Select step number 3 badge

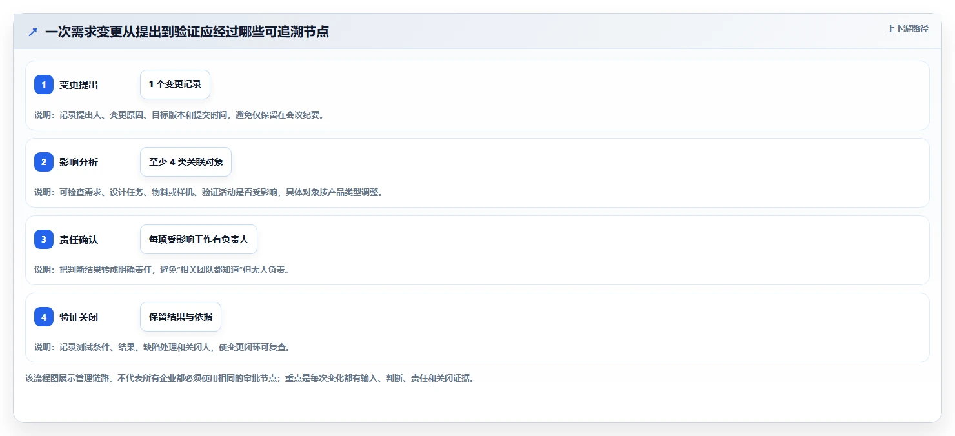click(x=44, y=239)
